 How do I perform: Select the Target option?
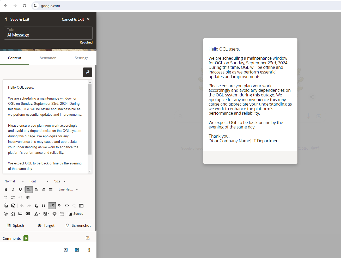[46, 225]
